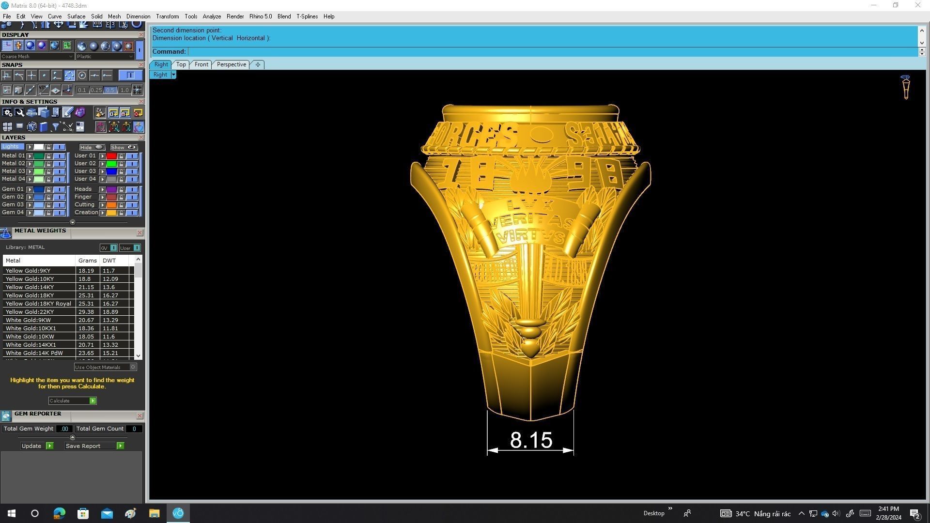Open Microsoft Edge from the taskbar
The height and width of the screenshot is (523, 930).
(x=59, y=513)
